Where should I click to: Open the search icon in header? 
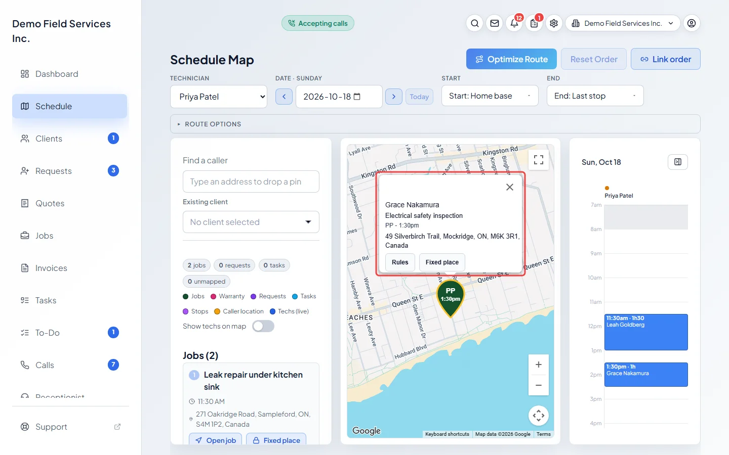[475, 23]
